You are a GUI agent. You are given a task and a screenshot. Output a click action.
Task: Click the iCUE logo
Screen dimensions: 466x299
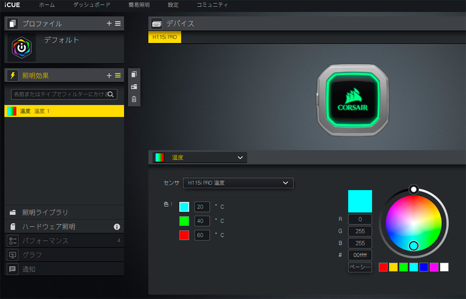tap(12, 5)
